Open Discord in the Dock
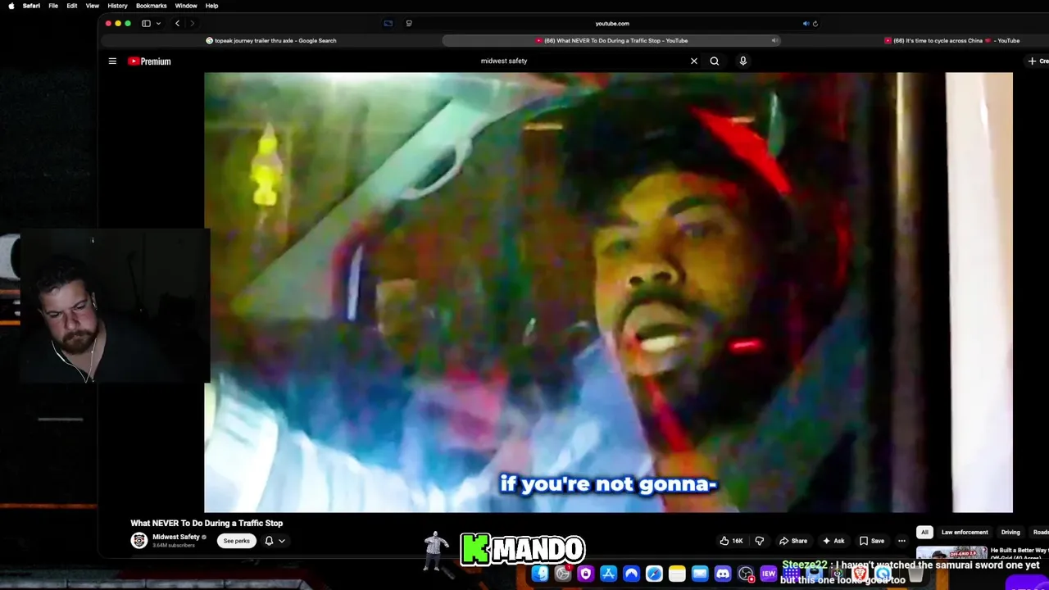 point(723,574)
